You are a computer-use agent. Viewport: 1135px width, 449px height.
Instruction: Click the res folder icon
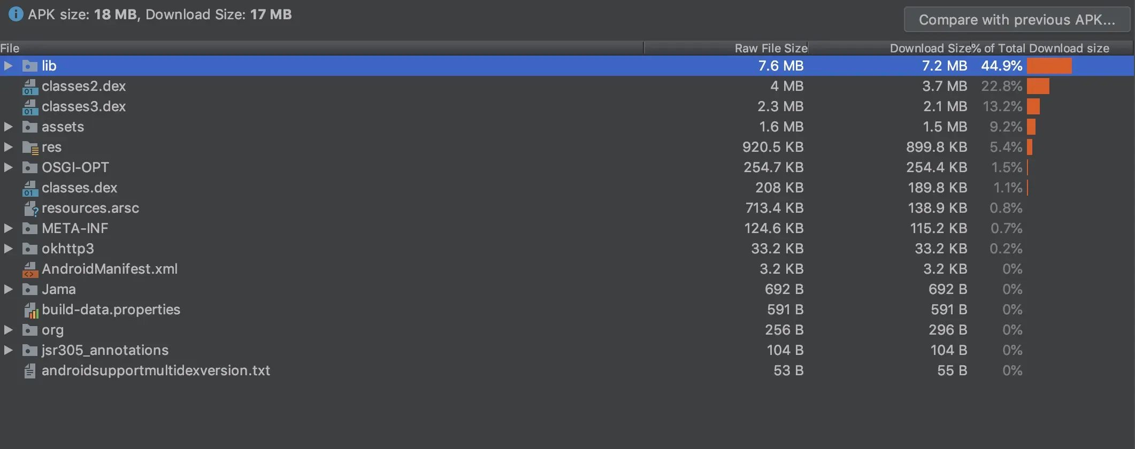tap(30, 148)
